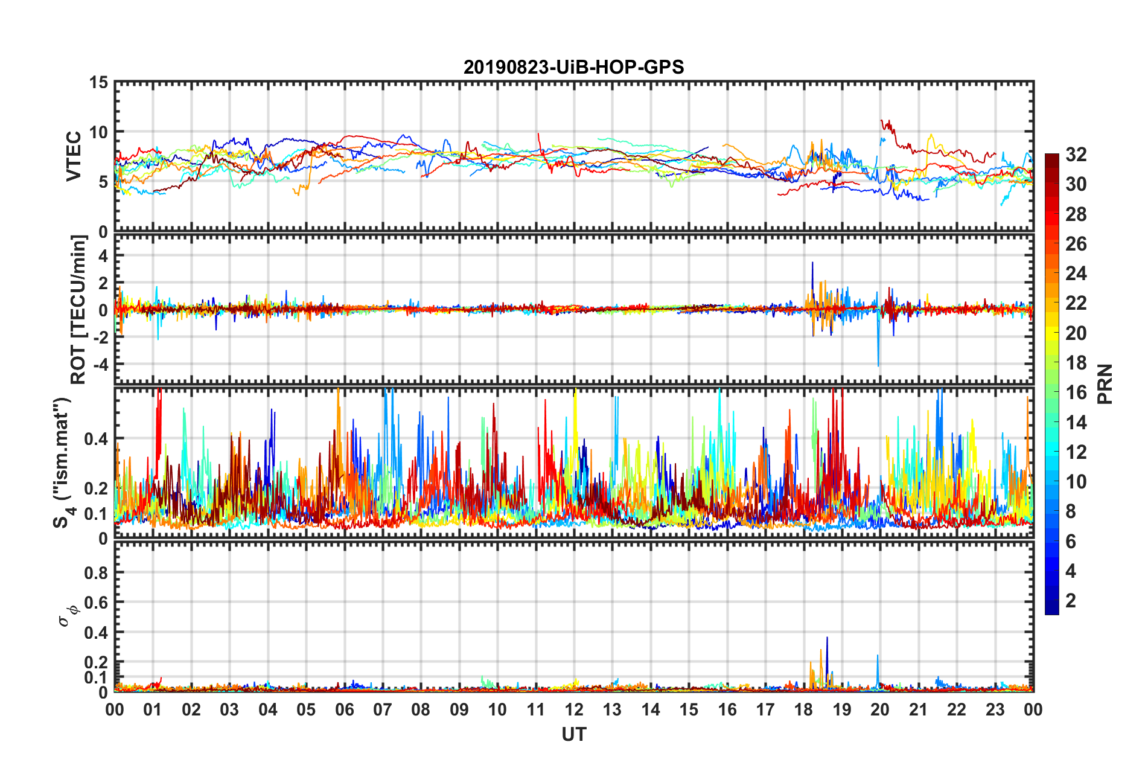Select the colorbar tick label 2

click(x=1071, y=601)
